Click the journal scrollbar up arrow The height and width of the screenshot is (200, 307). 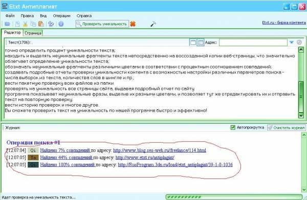[304, 135]
